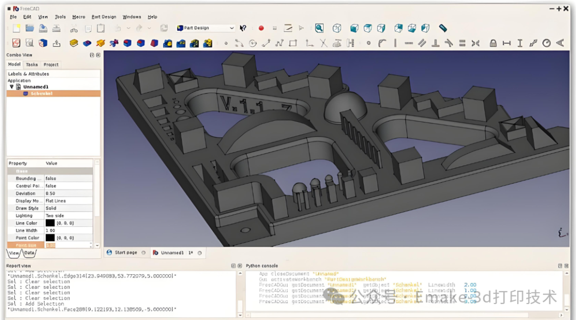Start macro recording with the red circle
Screen dimensions: 576x320
coord(261,28)
